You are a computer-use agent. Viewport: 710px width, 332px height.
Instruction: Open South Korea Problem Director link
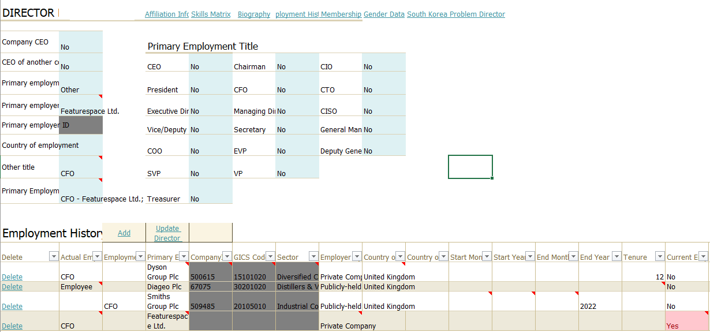pos(456,14)
